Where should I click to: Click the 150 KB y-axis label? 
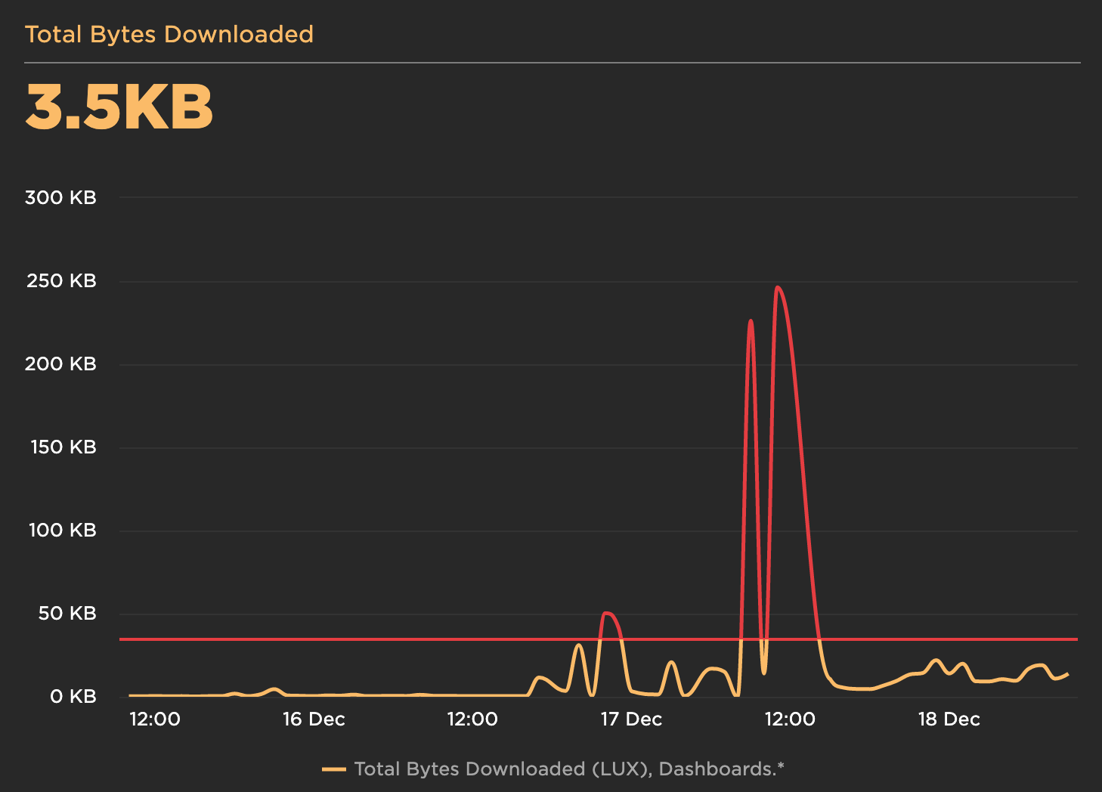[x=63, y=447]
